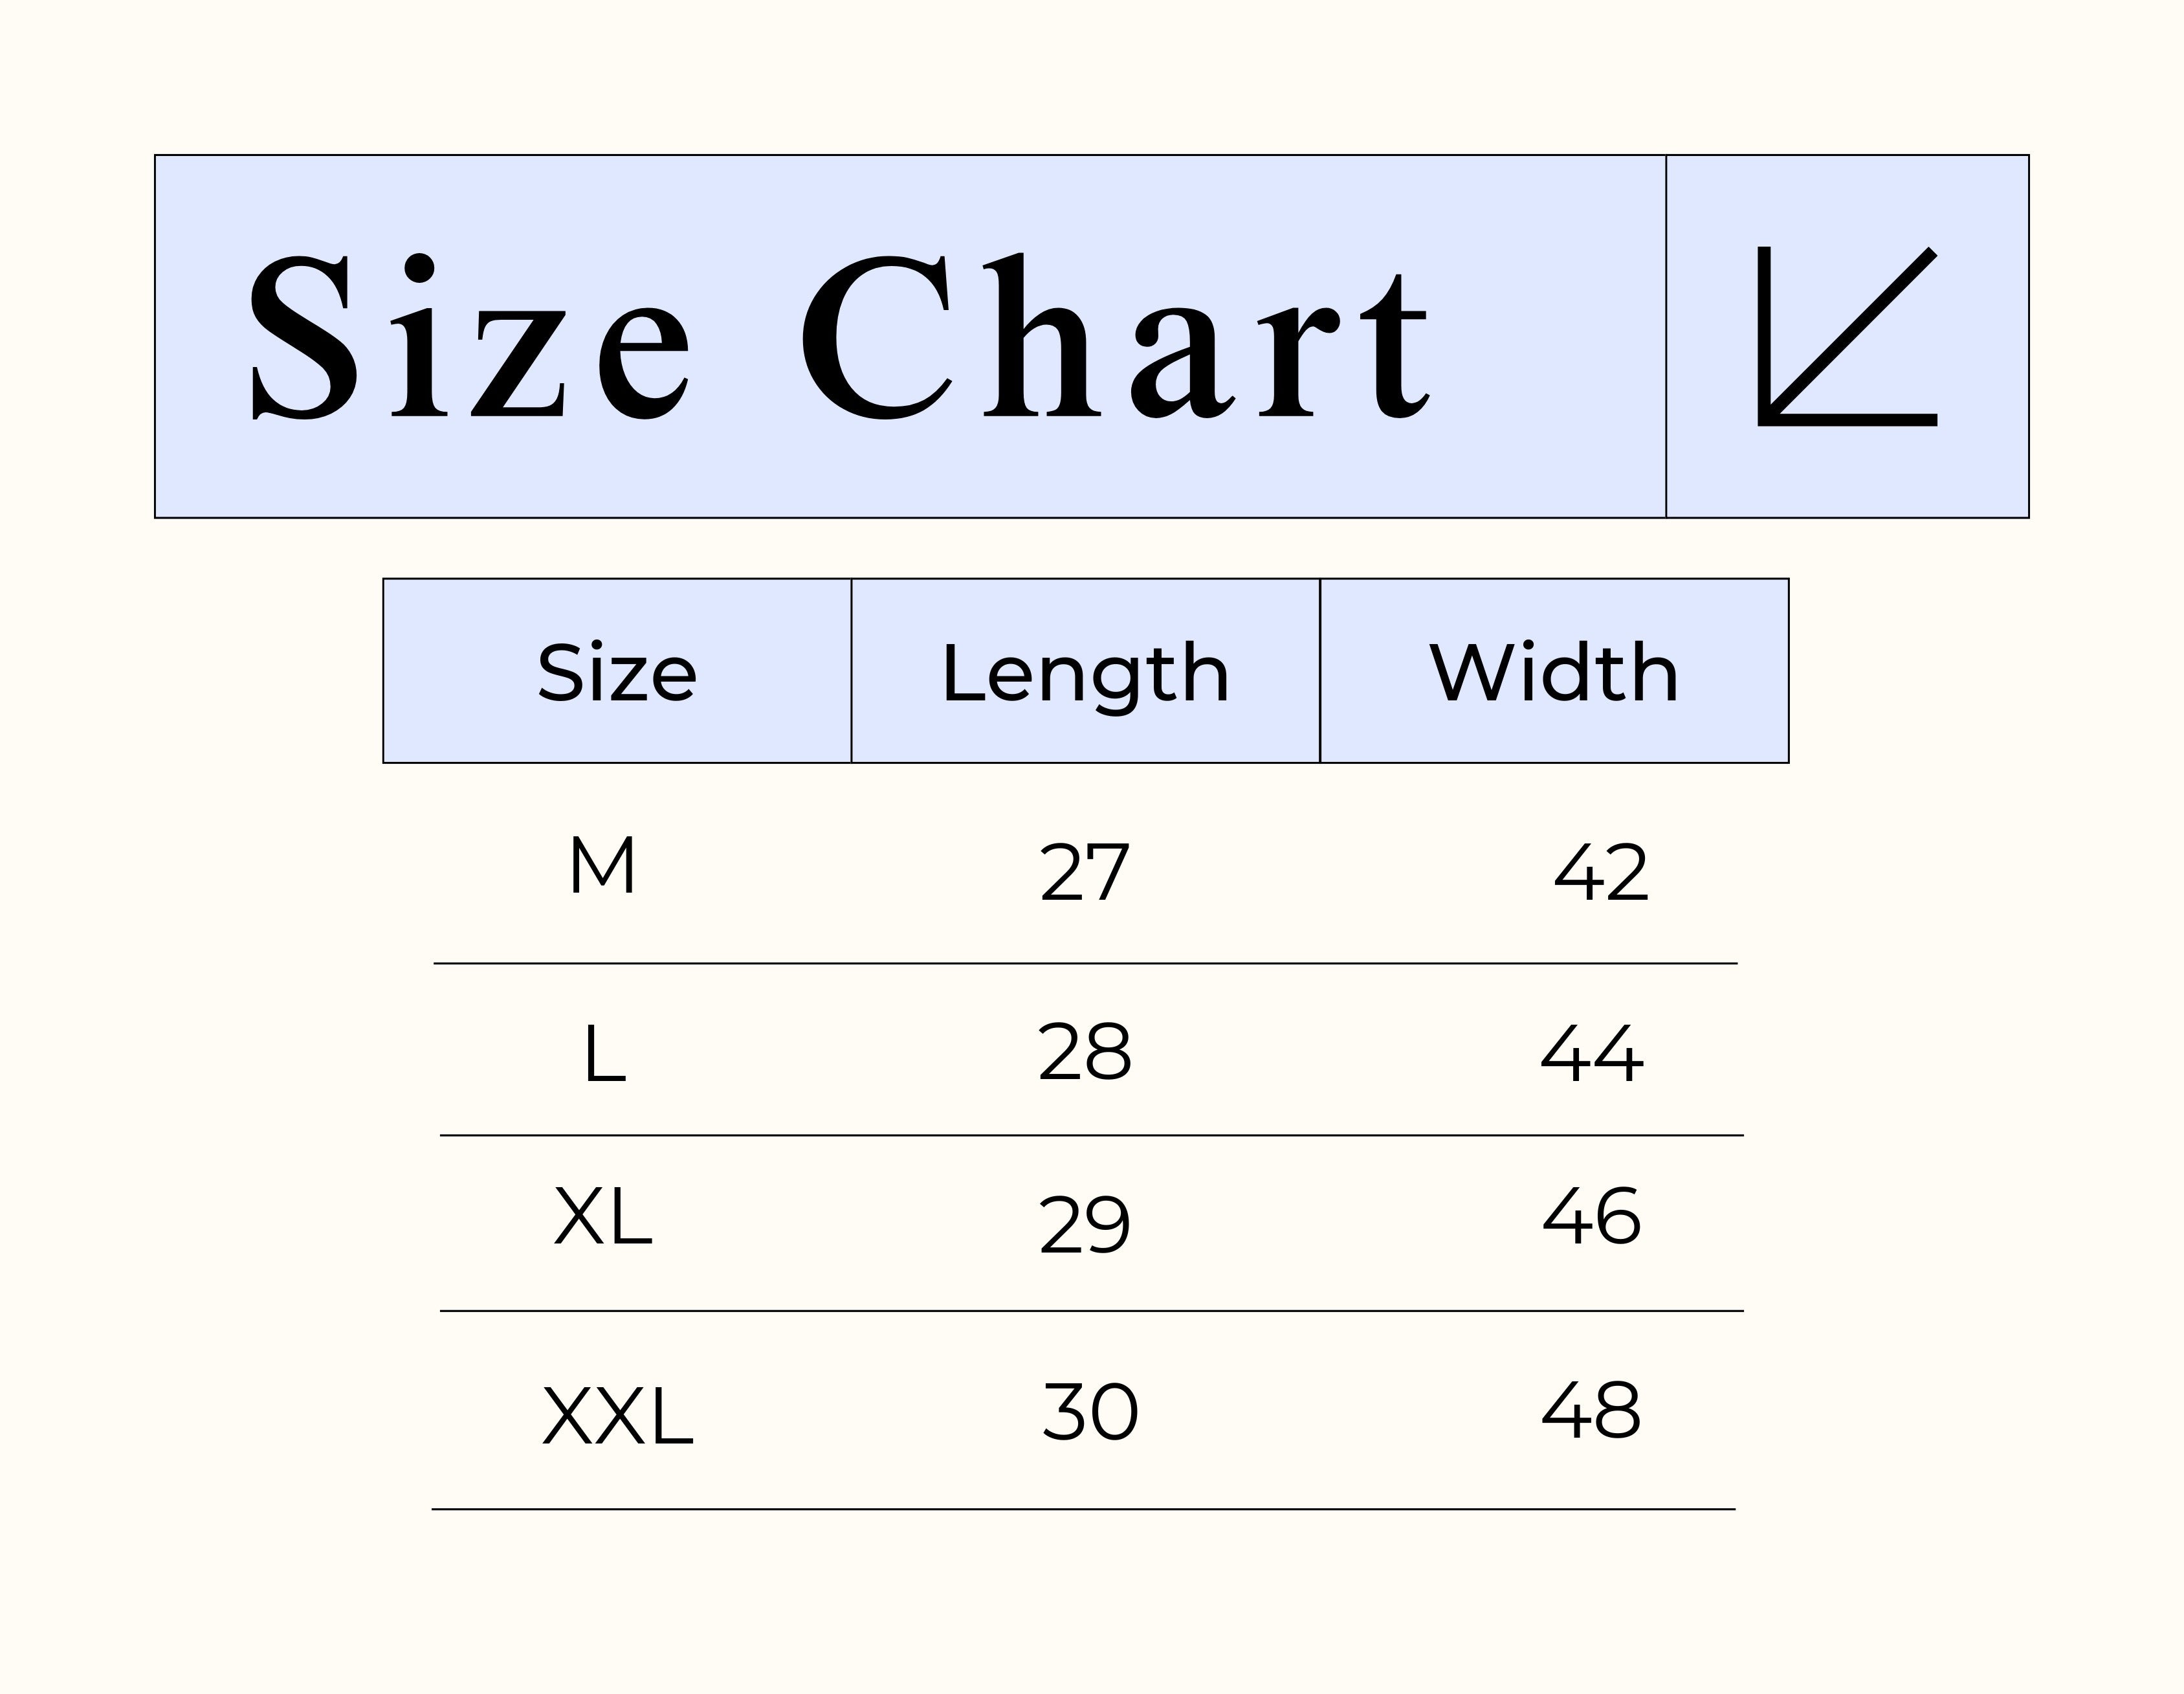Select the XL size label

pyautogui.click(x=603, y=1217)
